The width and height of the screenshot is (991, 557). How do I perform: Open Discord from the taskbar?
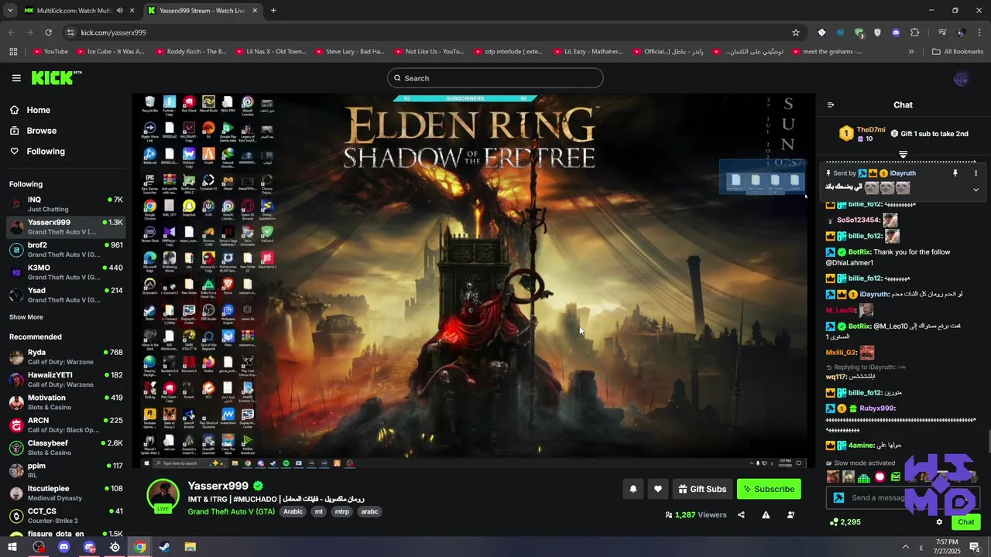pos(63,547)
